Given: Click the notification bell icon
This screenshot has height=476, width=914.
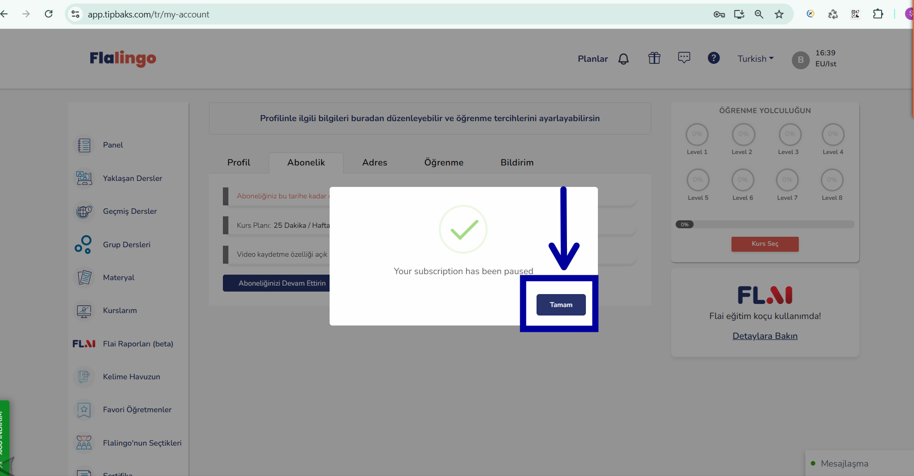Looking at the screenshot, I should 623,59.
